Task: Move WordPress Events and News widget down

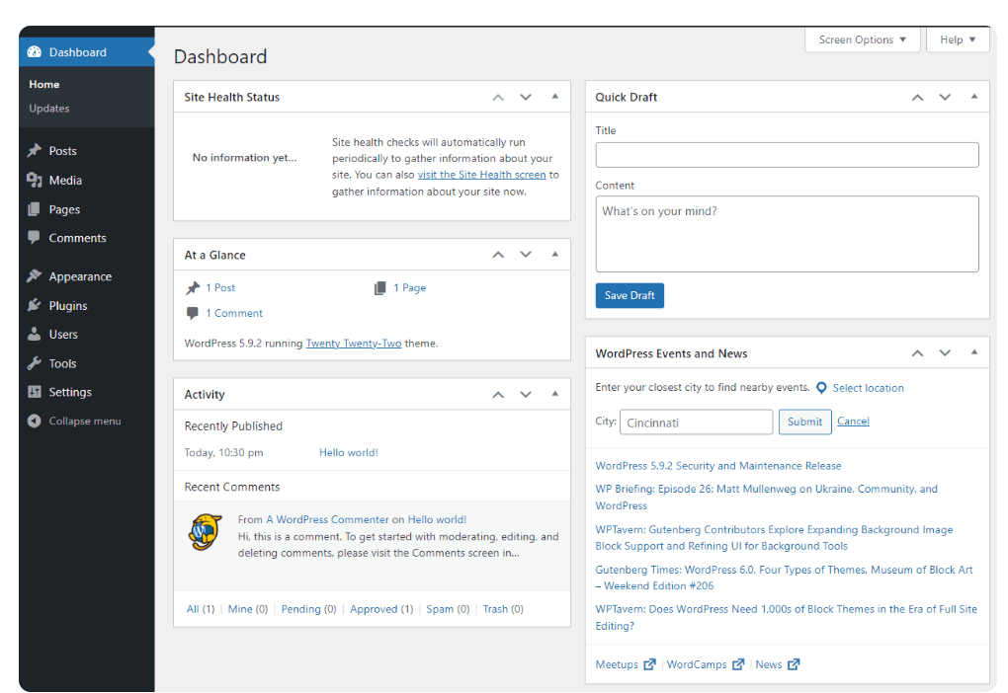Action: pos(945,353)
